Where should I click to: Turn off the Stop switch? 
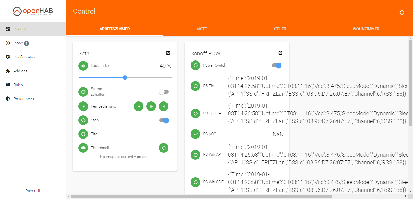click(x=164, y=120)
